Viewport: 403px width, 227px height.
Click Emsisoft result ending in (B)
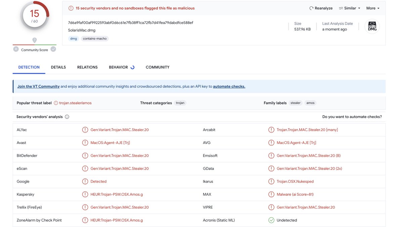pyautogui.click(x=309, y=156)
